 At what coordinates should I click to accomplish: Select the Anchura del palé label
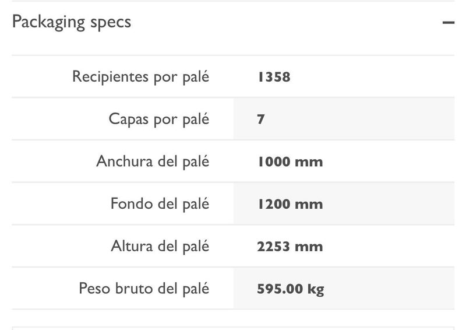pos(153,162)
